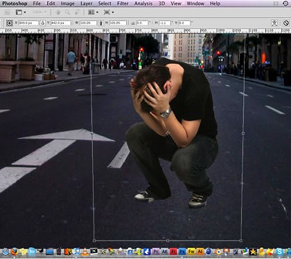Open the Analysis menu
Screen dimensions: 291x259
[143, 3]
